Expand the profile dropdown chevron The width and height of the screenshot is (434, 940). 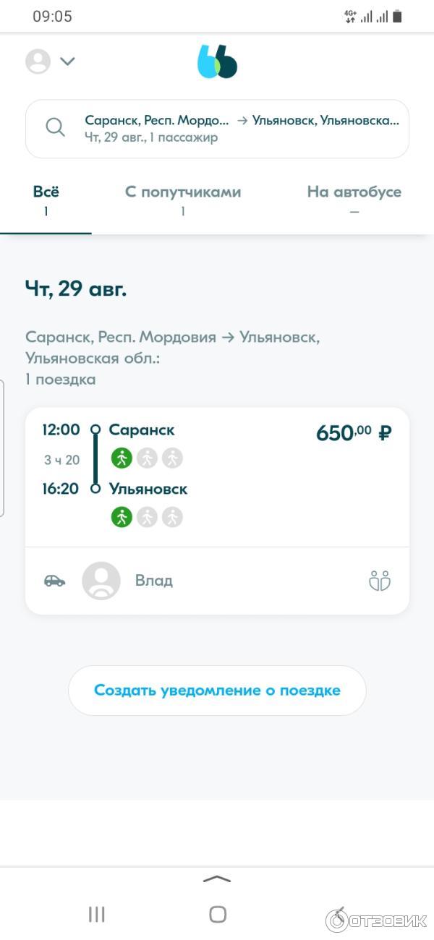pos(67,61)
